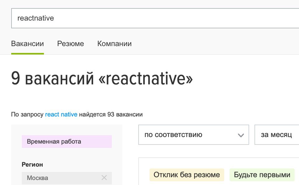Select the Отклик без резюме badge

coord(187,175)
